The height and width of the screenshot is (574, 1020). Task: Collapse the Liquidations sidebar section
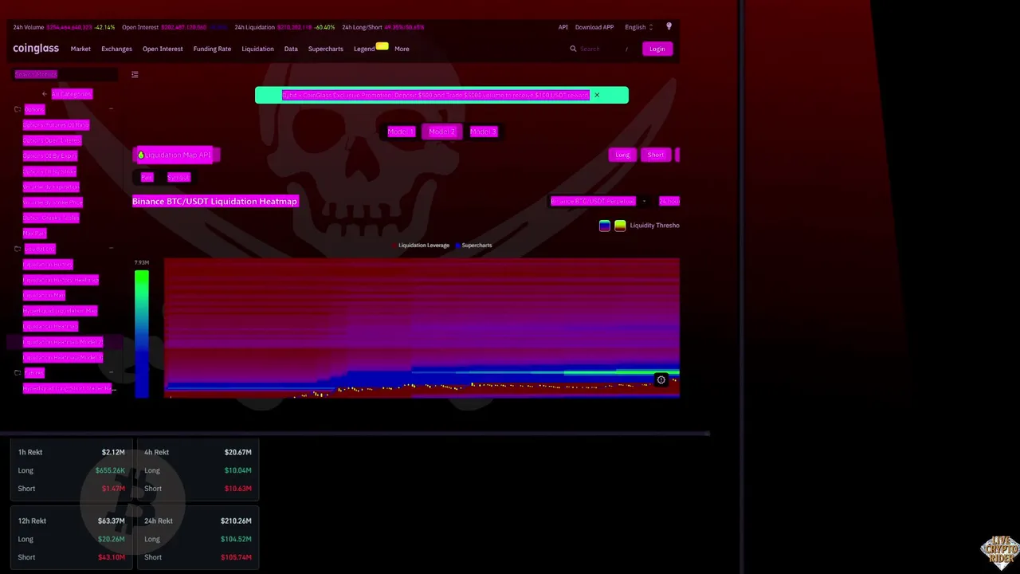[x=111, y=249]
